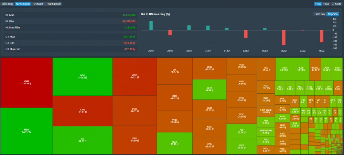Click the KL Bán value 60,530,952
The height and width of the screenshot is (155, 344).
pos(129,21)
